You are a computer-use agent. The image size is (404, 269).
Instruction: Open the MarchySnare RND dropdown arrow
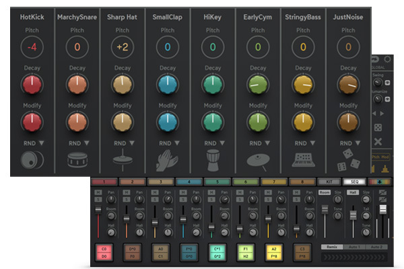(87, 143)
